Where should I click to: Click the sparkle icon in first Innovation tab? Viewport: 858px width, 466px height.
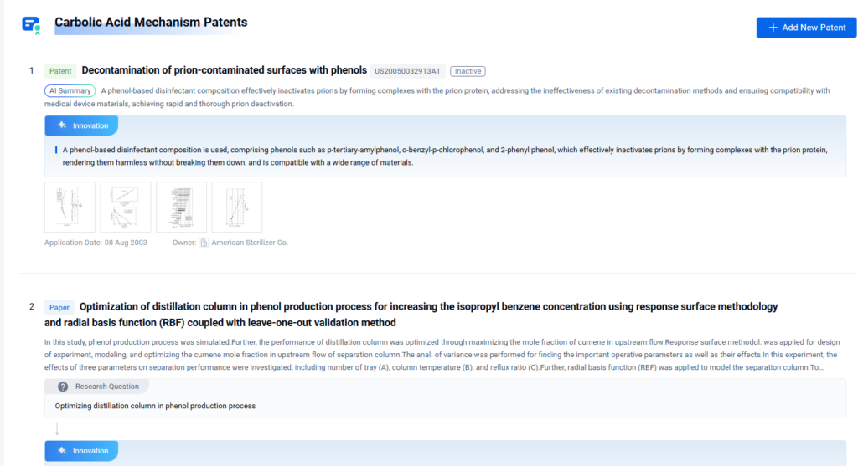click(x=62, y=125)
